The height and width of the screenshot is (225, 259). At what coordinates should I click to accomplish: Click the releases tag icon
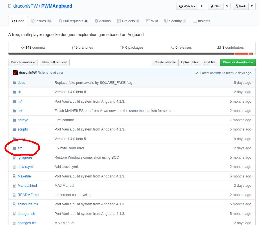pos(172,48)
